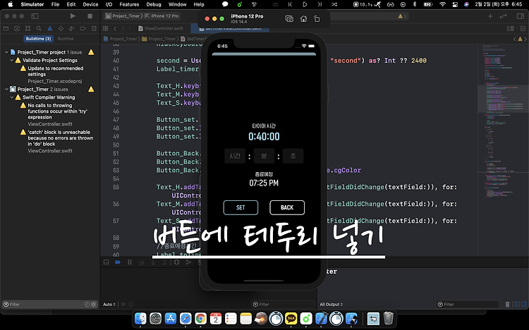Open the Find navigator magnifier
The height and width of the screenshot is (330, 529).
point(39,29)
